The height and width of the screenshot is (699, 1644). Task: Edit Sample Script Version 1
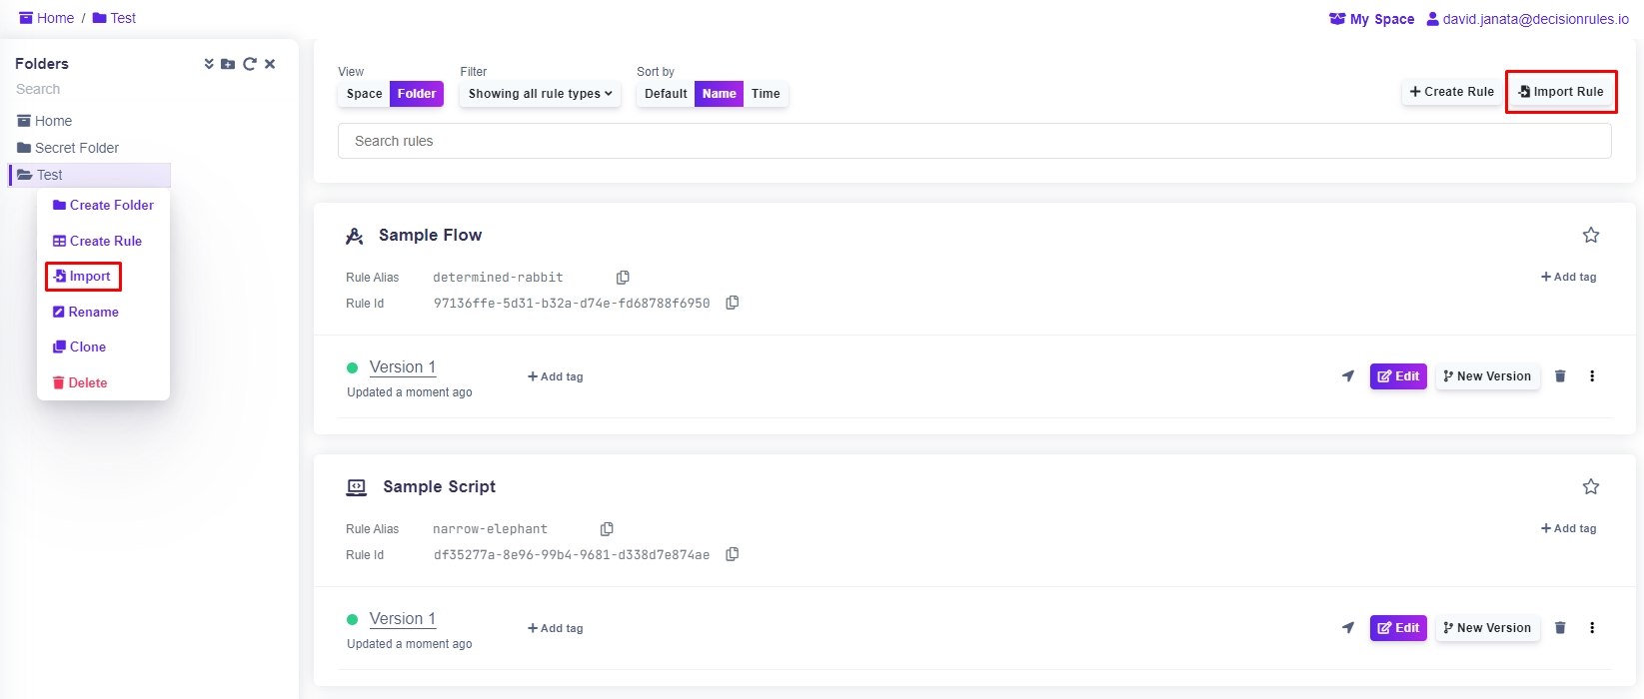click(1398, 628)
